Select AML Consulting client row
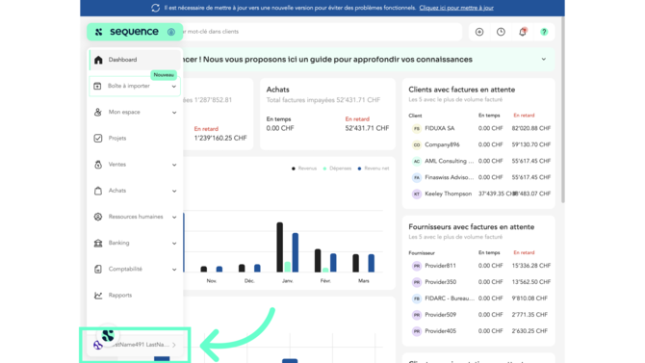This screenshot has height=363, width=645. click(479, 161)
